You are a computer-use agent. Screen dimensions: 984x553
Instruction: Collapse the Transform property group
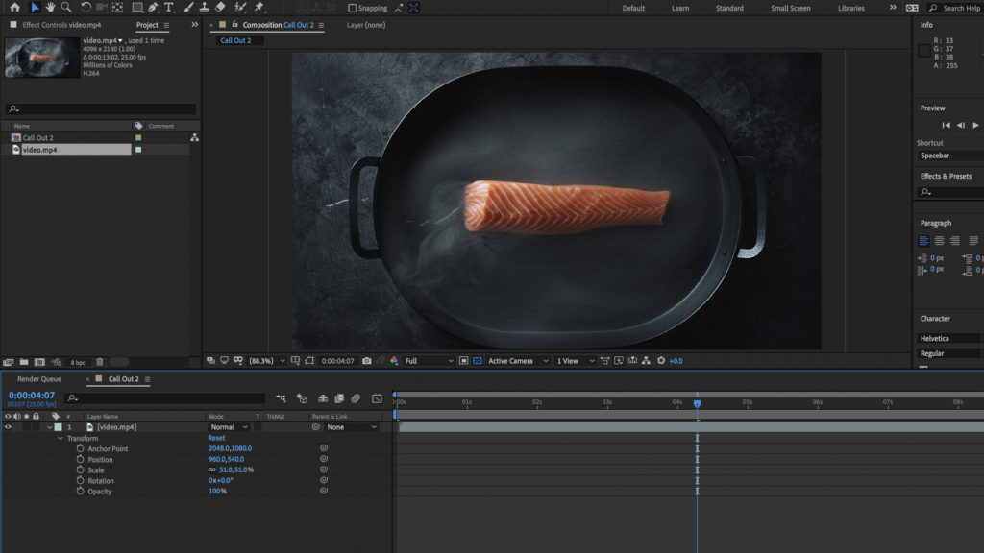tap(60, 439)
